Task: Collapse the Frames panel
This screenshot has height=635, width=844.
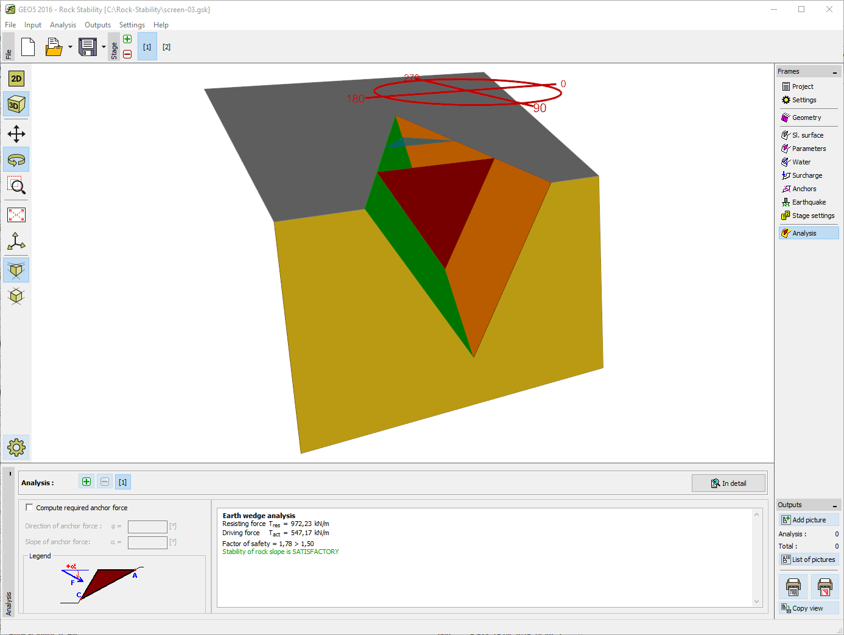Action: [834, 72]
